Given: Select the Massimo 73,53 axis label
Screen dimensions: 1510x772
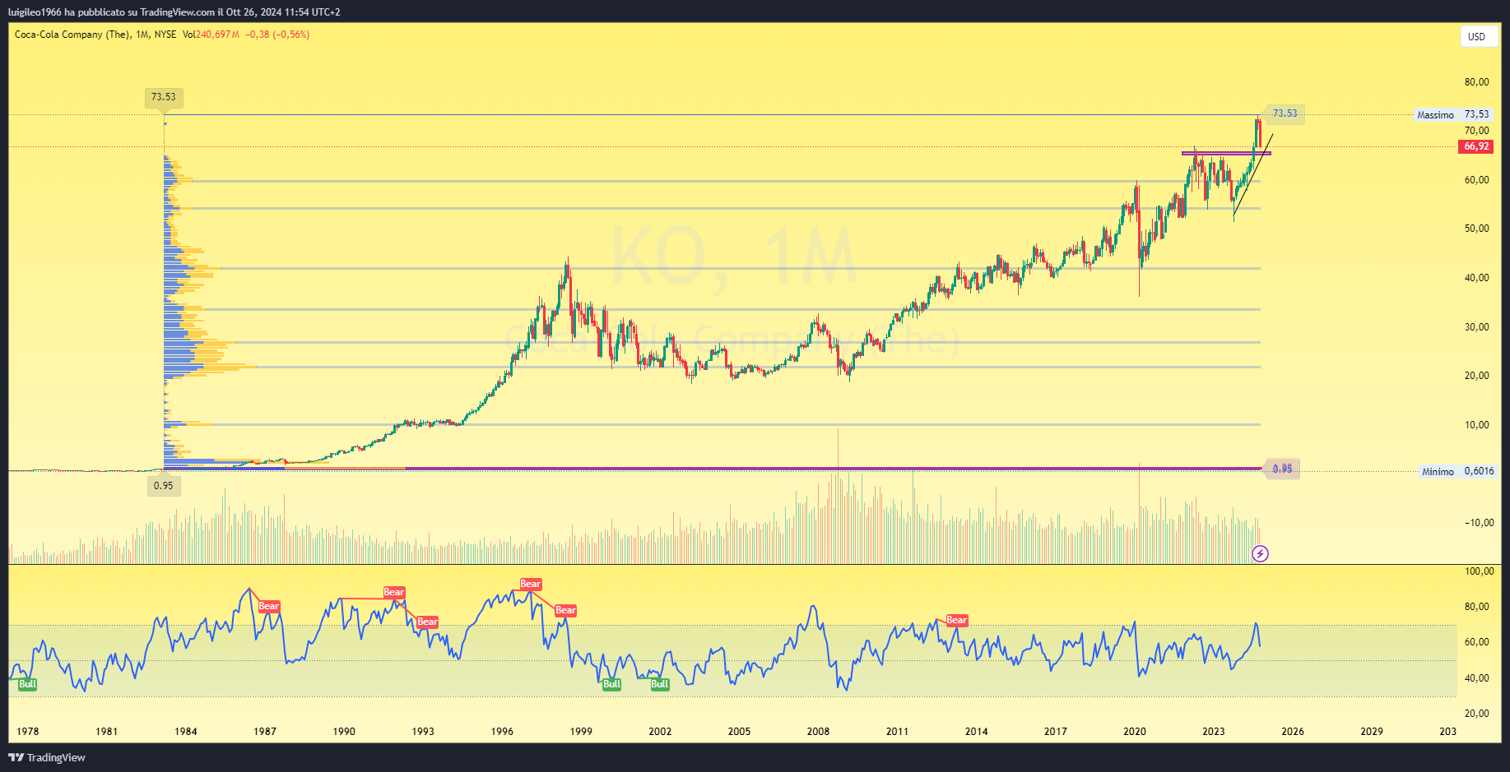Looking at the screenshot, I should [1453, 114].
